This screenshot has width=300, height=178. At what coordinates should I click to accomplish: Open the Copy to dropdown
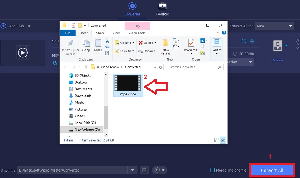pos(124,51)
